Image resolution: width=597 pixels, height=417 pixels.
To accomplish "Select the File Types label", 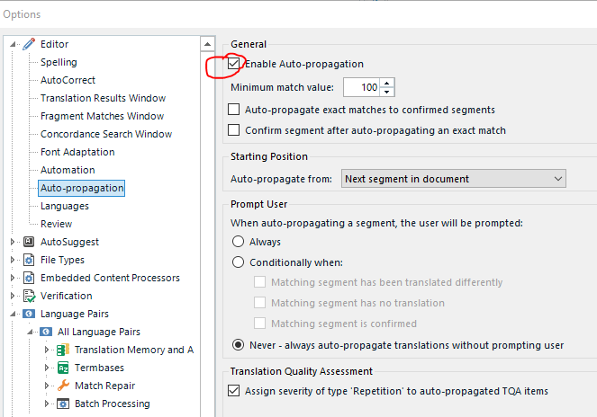I will pyautogui.click(x=62, y=260).
